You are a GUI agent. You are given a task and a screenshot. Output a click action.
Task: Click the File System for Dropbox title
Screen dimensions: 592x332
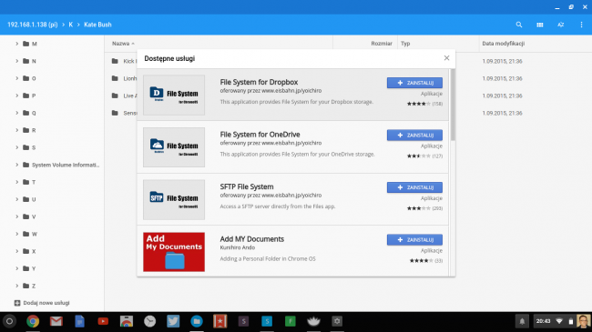pos(259,82)
